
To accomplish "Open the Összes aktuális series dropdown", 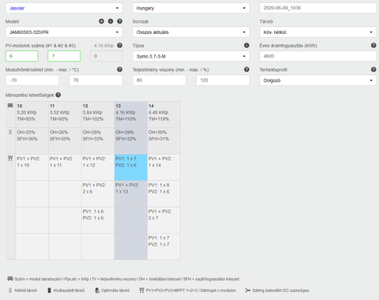I will tap(191, 32).
